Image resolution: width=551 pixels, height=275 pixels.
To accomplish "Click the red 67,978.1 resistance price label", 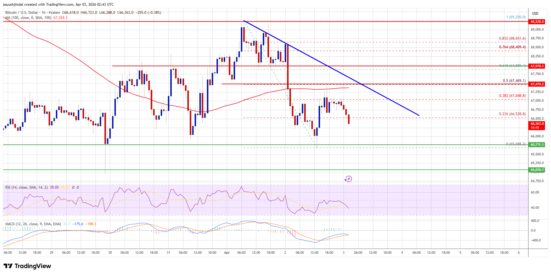I will (x=537, y=66).
